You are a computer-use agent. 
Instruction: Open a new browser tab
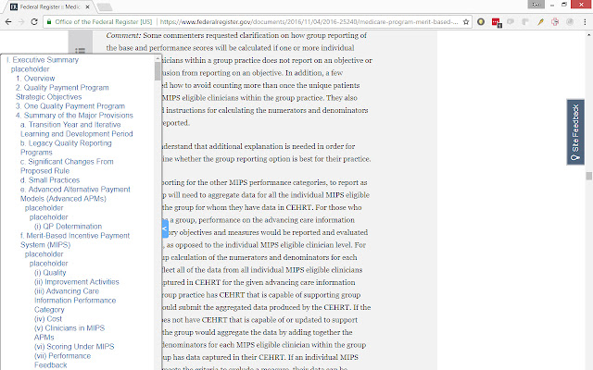click(105, 6)
